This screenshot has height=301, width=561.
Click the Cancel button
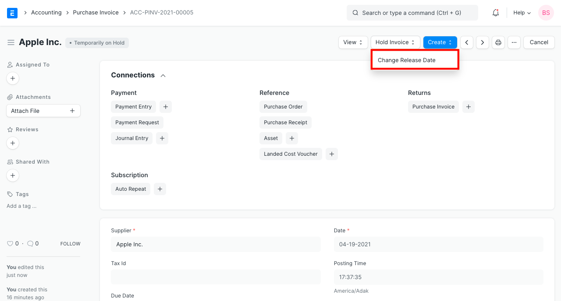coord(539,42)
